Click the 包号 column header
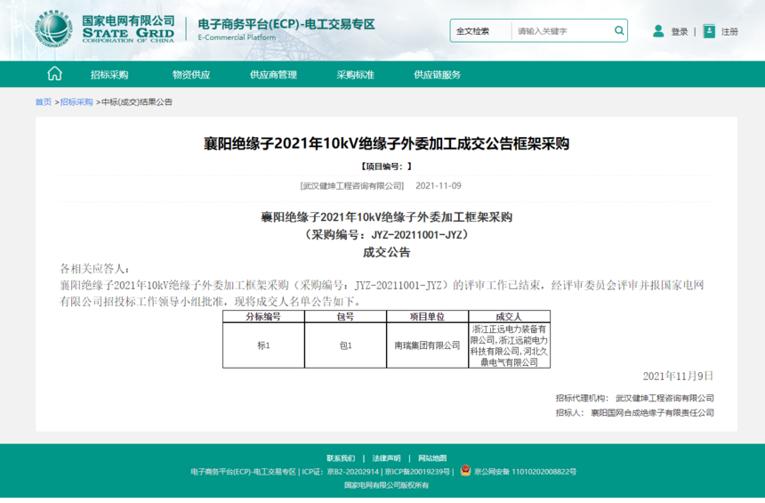Image resolution: width=765 pixels, height=503 pixels. [345, 316]
